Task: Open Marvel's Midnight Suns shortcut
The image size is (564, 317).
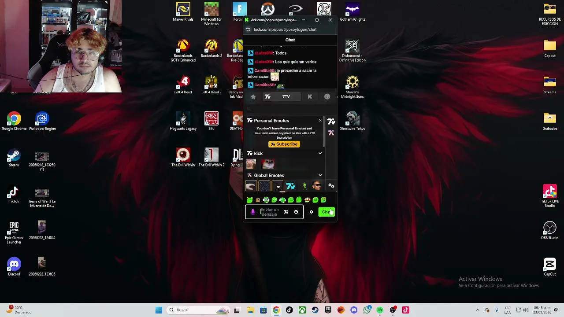Action: click(352, 87)
